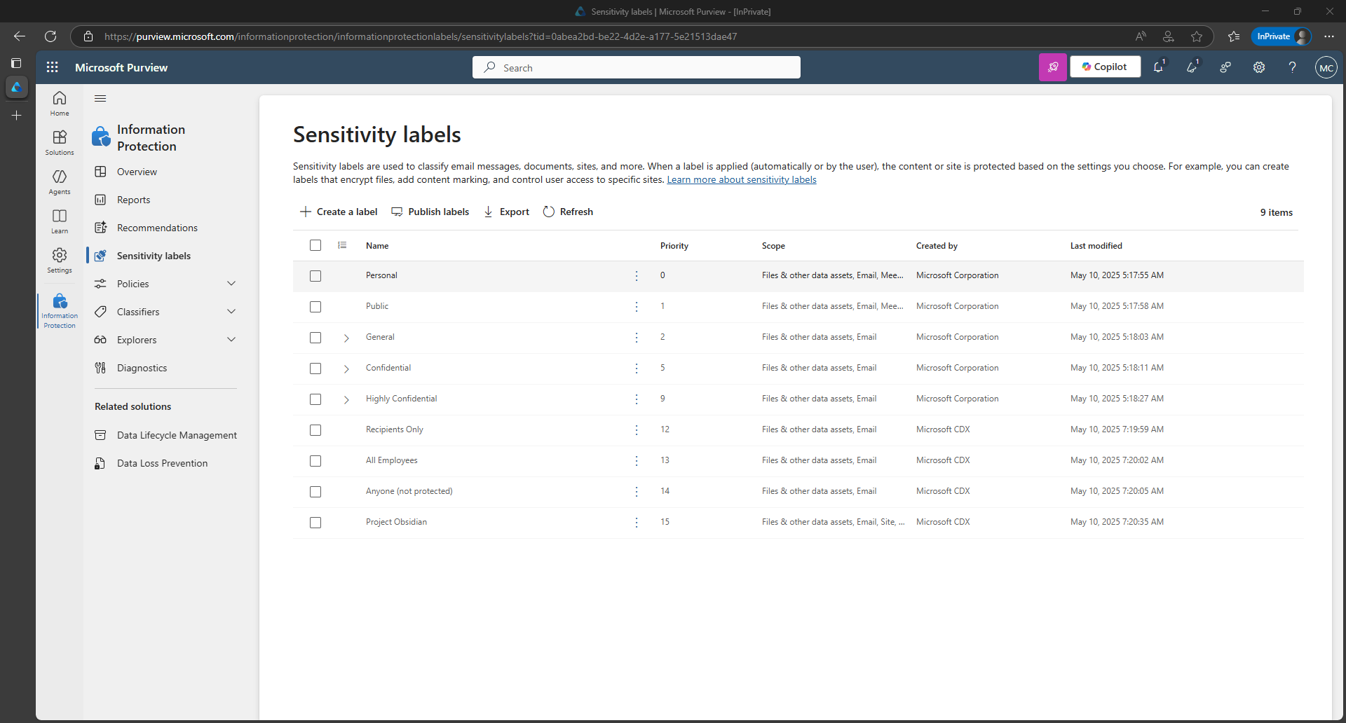This screenshot has height=723, width=1346.
Task: Sort by Priority column header
Action: [674, 246]
